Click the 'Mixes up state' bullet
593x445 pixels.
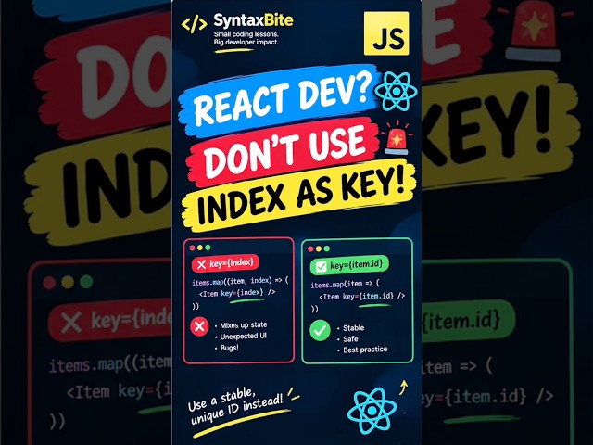[x=241, y=325]
